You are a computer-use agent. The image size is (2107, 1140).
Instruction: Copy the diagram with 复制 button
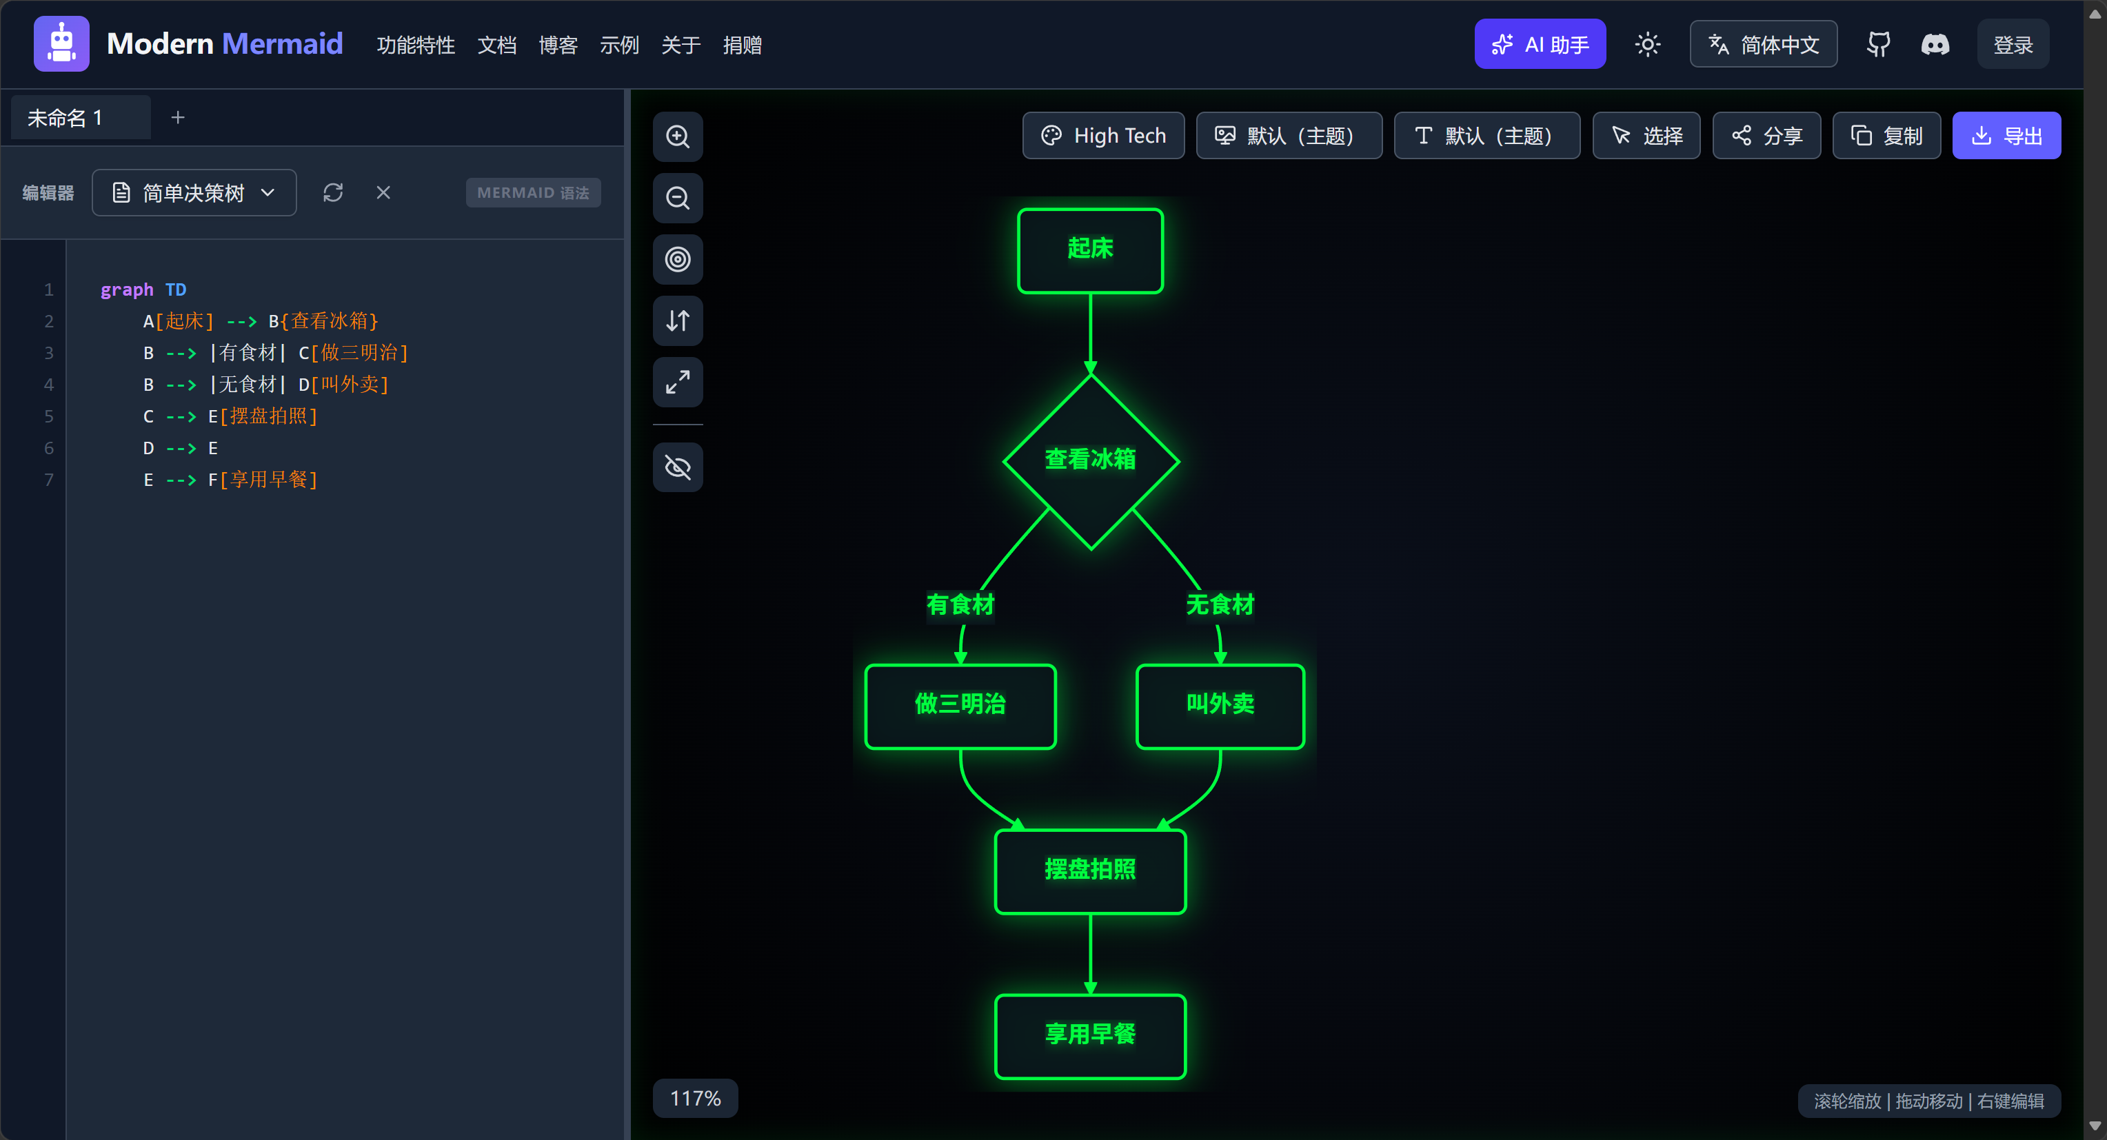1886,136
